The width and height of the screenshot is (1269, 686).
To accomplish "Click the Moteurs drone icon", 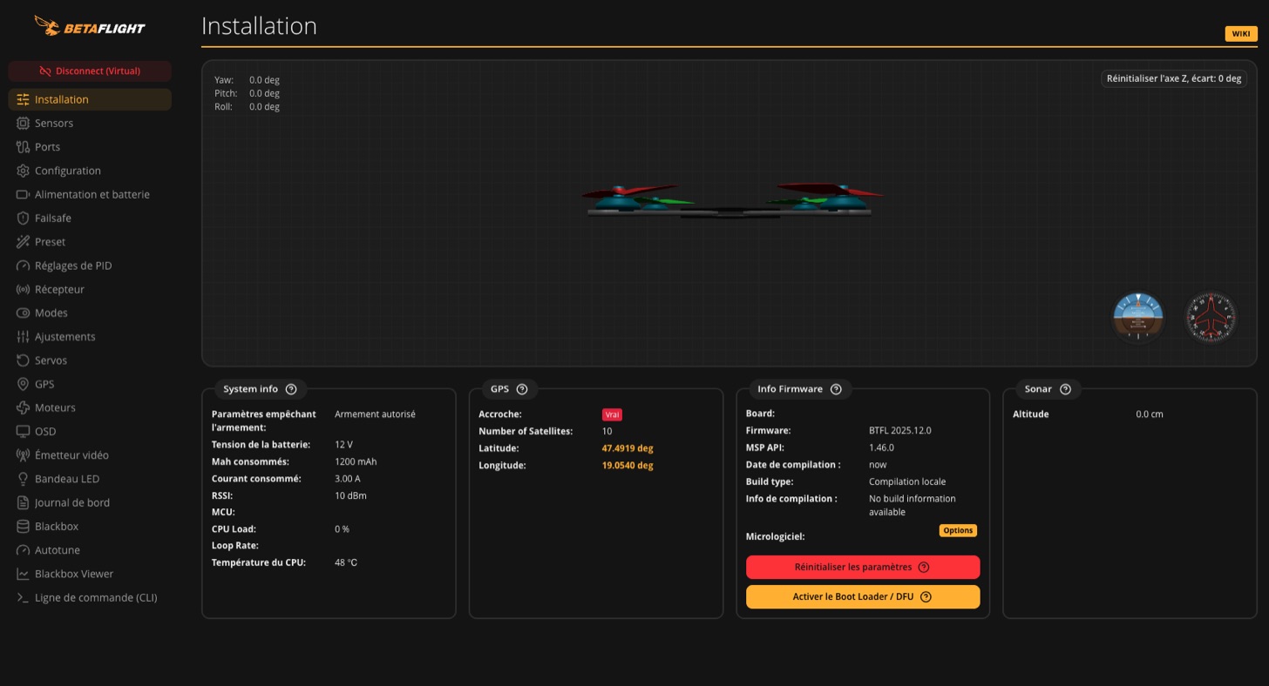I will tap(23, 407).
